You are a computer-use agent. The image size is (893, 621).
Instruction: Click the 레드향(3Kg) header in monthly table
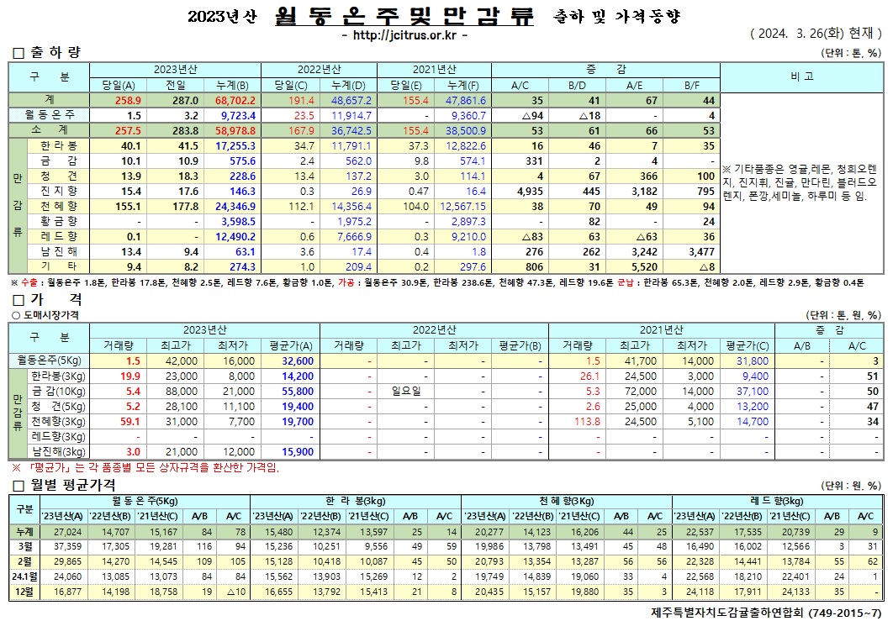click(x=777, y=501)
